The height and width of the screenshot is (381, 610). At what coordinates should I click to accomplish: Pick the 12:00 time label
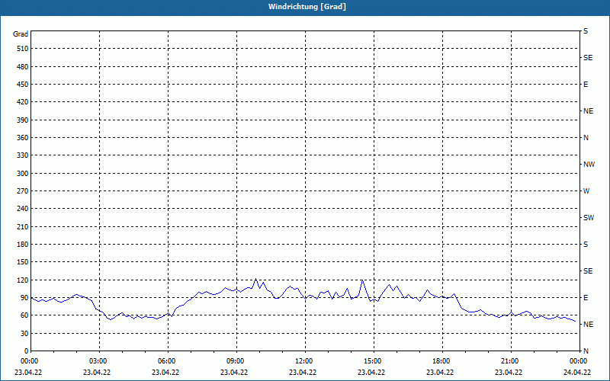pyautogui.click(x=304, y=360)
